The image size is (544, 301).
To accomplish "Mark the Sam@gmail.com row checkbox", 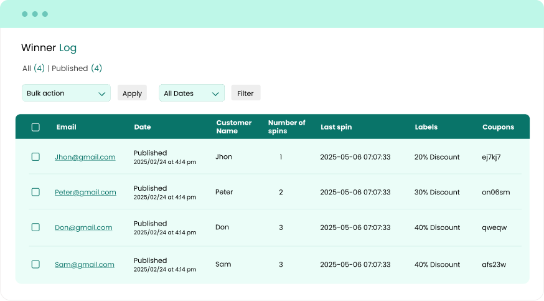I will point(35,264).
